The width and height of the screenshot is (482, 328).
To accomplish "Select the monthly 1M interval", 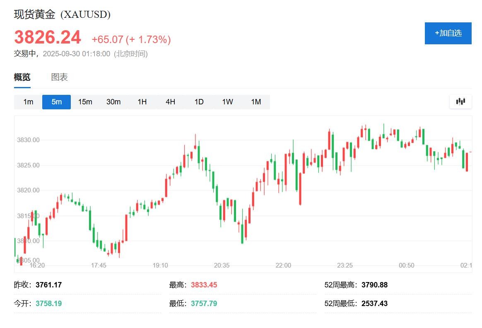I will [x=256, y=102].
